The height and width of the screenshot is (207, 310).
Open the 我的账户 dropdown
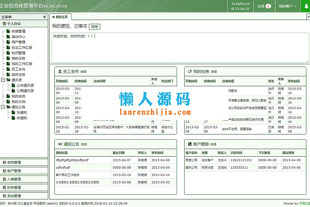click(x=288, y=6)
